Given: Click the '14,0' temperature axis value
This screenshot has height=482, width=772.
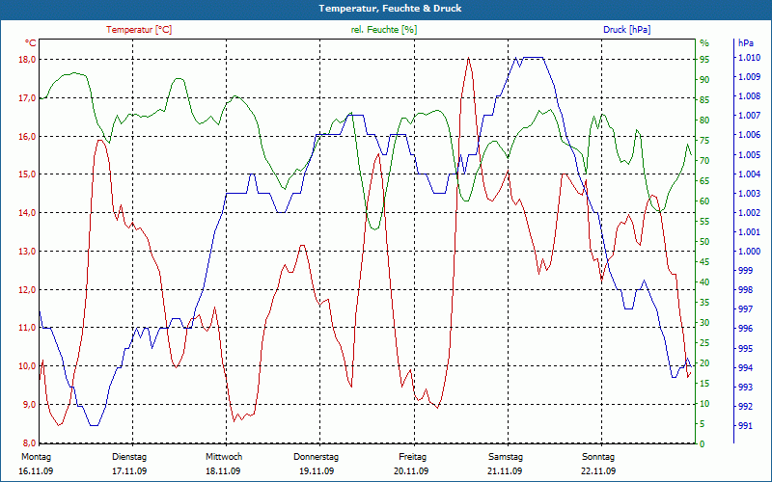Looking at the screenshot, I should point(27,212).
